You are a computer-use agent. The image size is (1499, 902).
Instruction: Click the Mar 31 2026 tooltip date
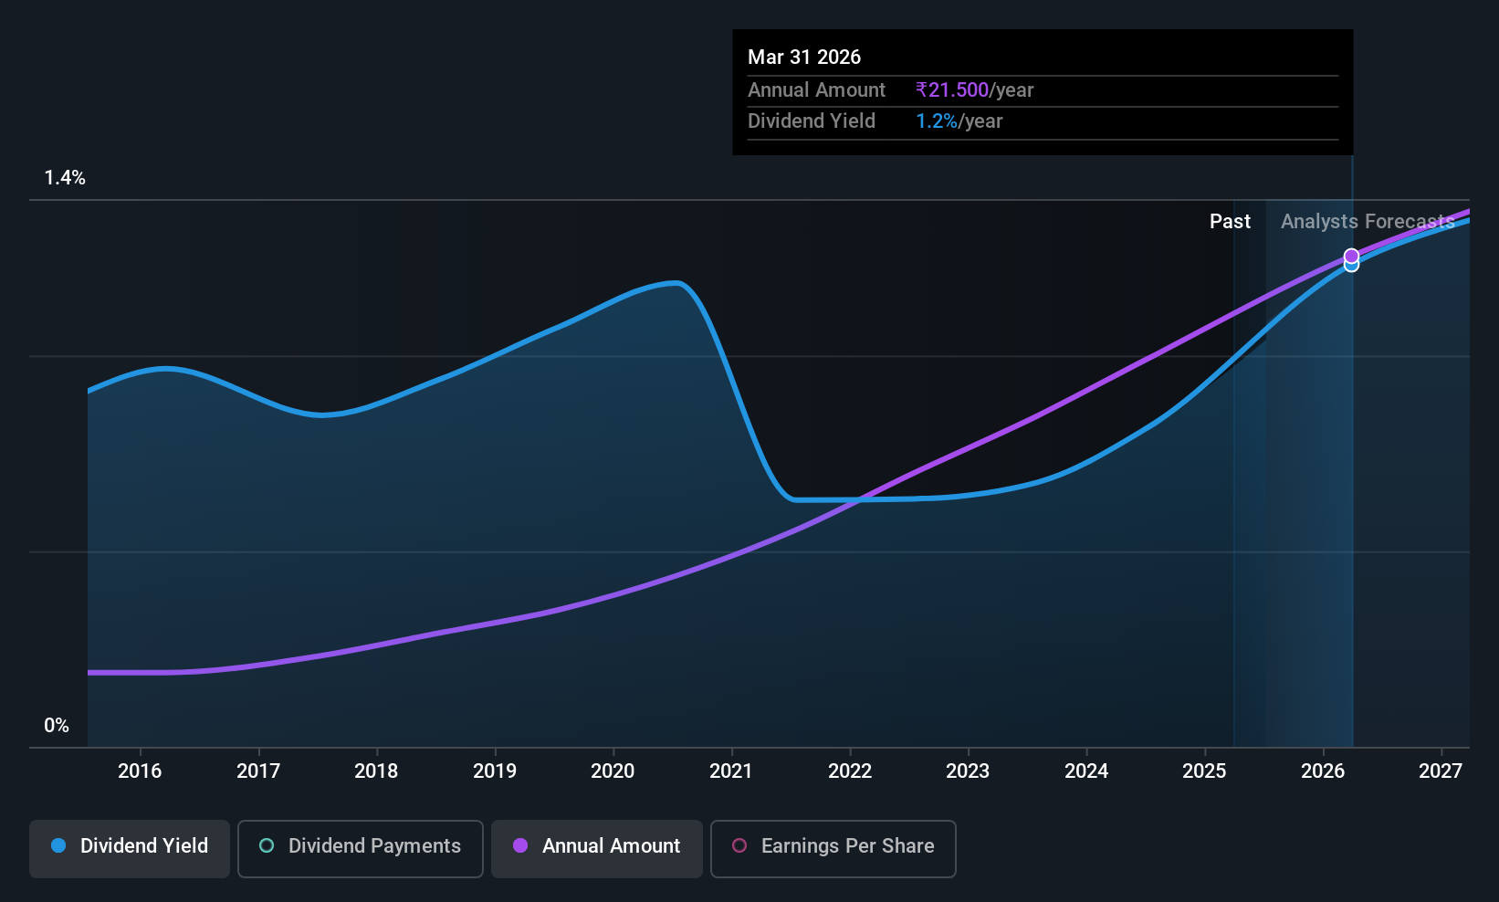[x=804, y=57]
